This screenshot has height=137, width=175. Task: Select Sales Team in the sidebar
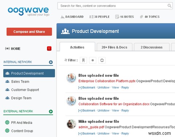point(20,81)
